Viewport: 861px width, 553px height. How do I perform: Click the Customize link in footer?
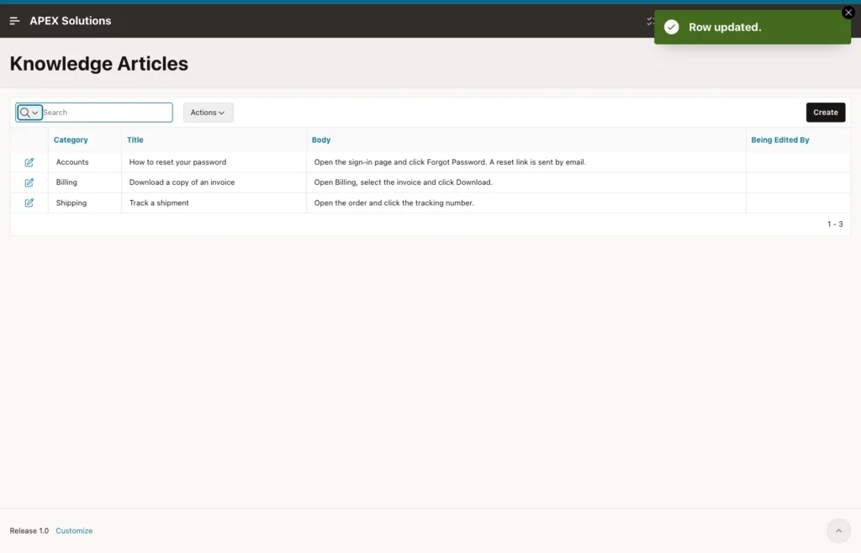74,530
